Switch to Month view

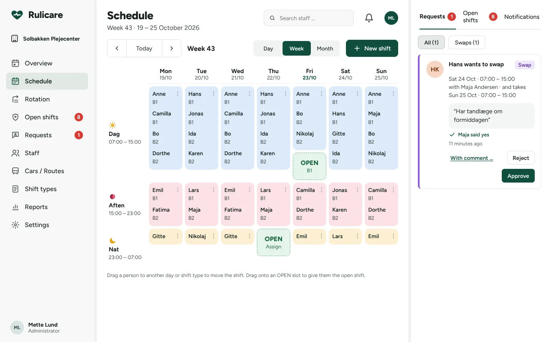325,48
